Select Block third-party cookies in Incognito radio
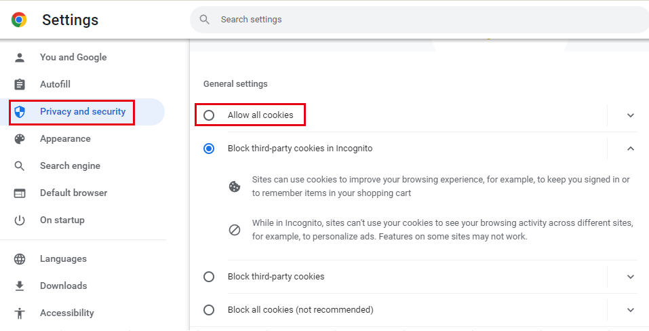 pos(209,149)
